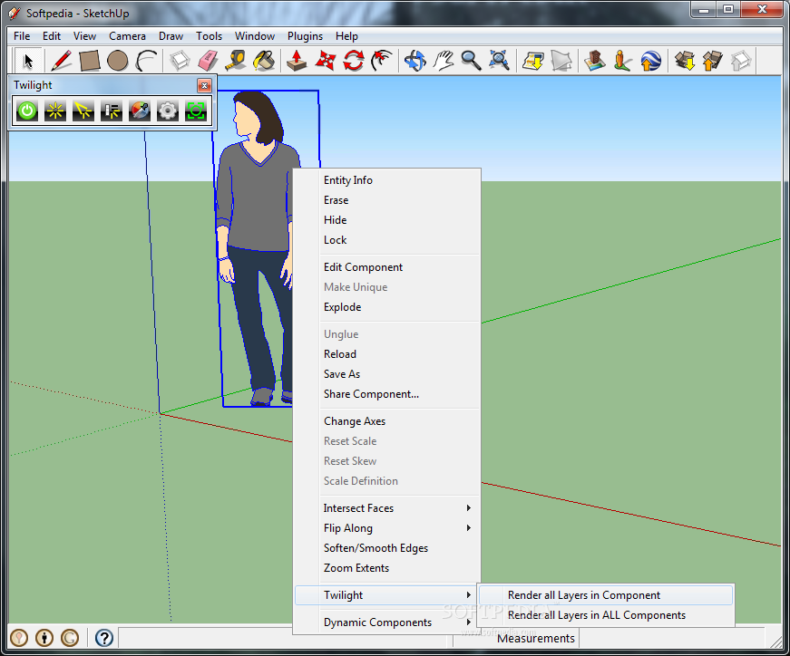The height and width of the screenshot is (656, 790).
Task: Click the Twilight sun light tool icon
Action: pyautogui.click(x=55, y=111)
